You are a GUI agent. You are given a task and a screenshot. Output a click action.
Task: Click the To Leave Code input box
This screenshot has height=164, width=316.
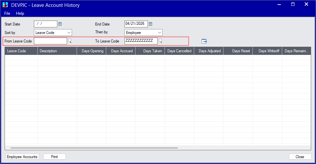point(141,41)
